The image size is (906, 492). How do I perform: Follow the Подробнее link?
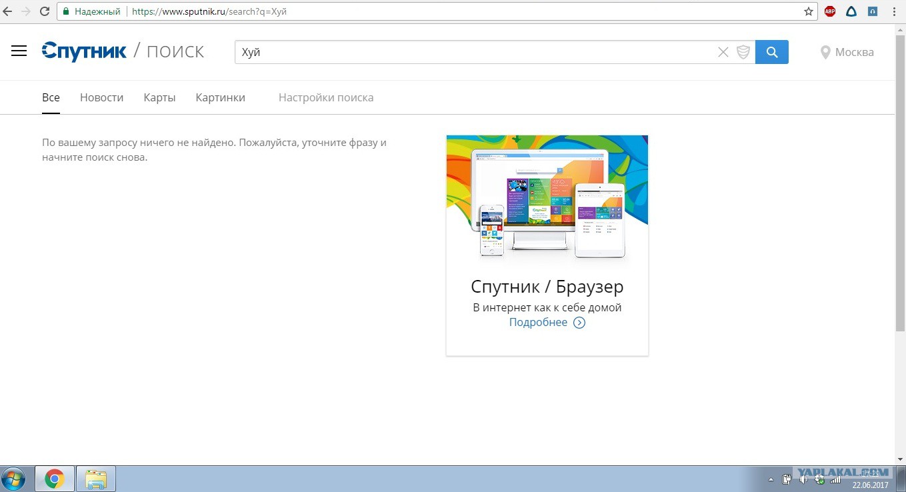538,323
